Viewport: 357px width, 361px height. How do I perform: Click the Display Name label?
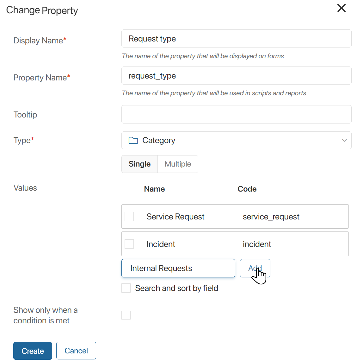point(40,41)
